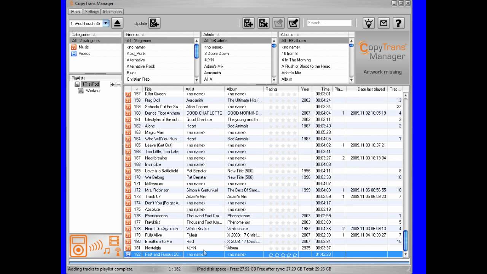Click the edit track tags icon

tap(293, 23)
